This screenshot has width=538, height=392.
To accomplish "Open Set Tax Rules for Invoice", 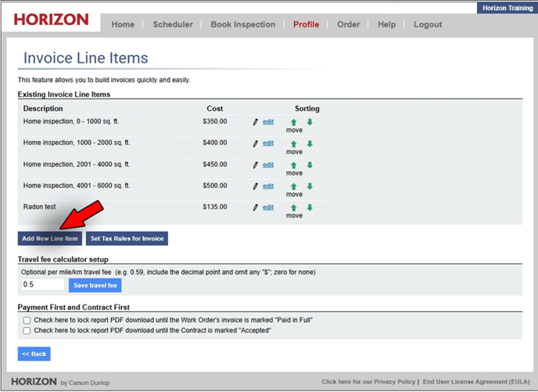I will point(127,238).
